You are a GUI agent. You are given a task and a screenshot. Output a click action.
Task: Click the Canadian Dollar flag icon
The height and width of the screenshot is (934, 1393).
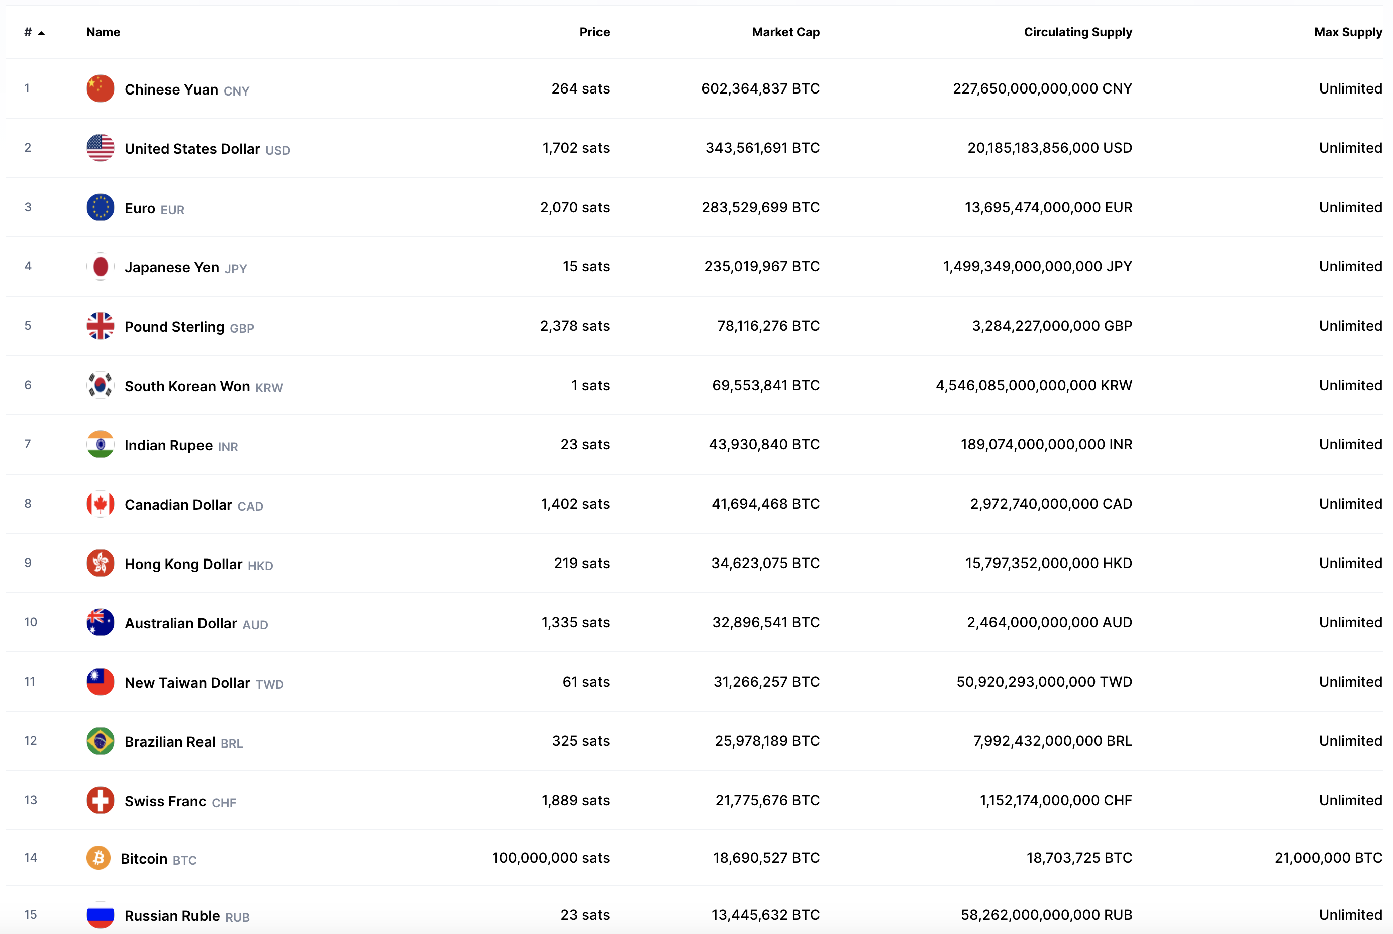click(x=100, y=504)
